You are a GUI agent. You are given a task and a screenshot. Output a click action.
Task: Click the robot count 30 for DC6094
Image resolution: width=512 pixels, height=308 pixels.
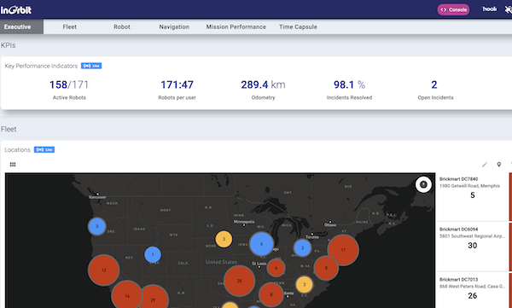[472, 246]
